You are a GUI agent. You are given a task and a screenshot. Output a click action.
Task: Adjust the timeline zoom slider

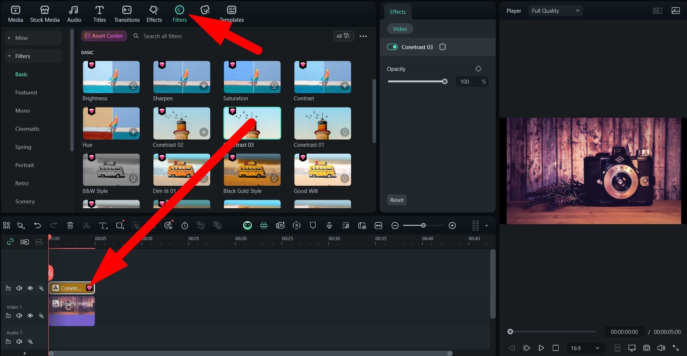coord(423,226)
